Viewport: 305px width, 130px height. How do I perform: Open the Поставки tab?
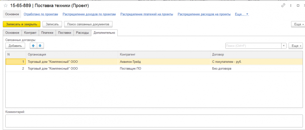65,33
